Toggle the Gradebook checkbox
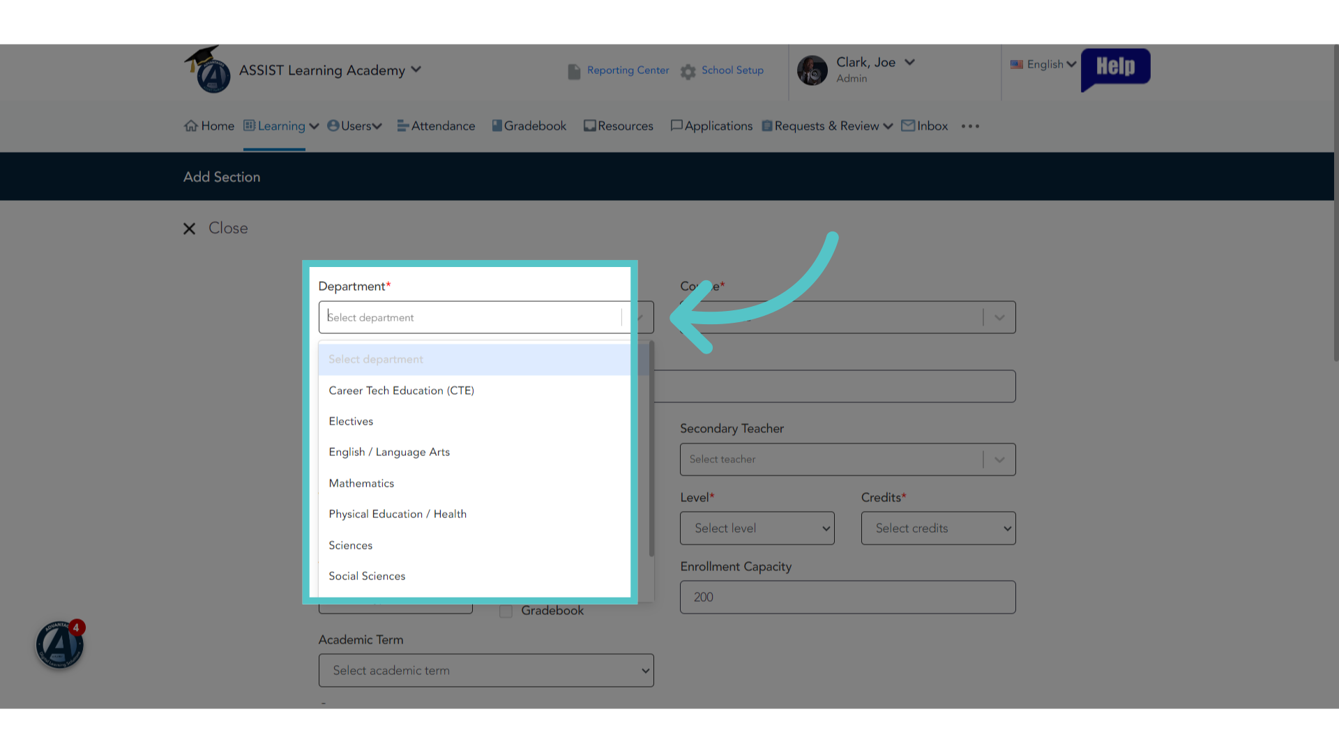 [x=506, y=611]
